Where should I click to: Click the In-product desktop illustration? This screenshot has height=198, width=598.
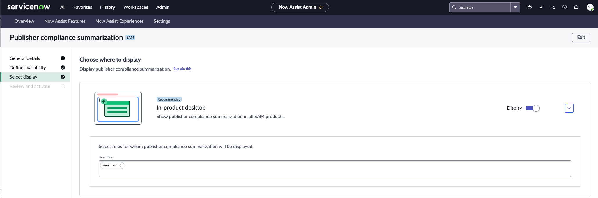pyautogui.click(x=118, y=108)
